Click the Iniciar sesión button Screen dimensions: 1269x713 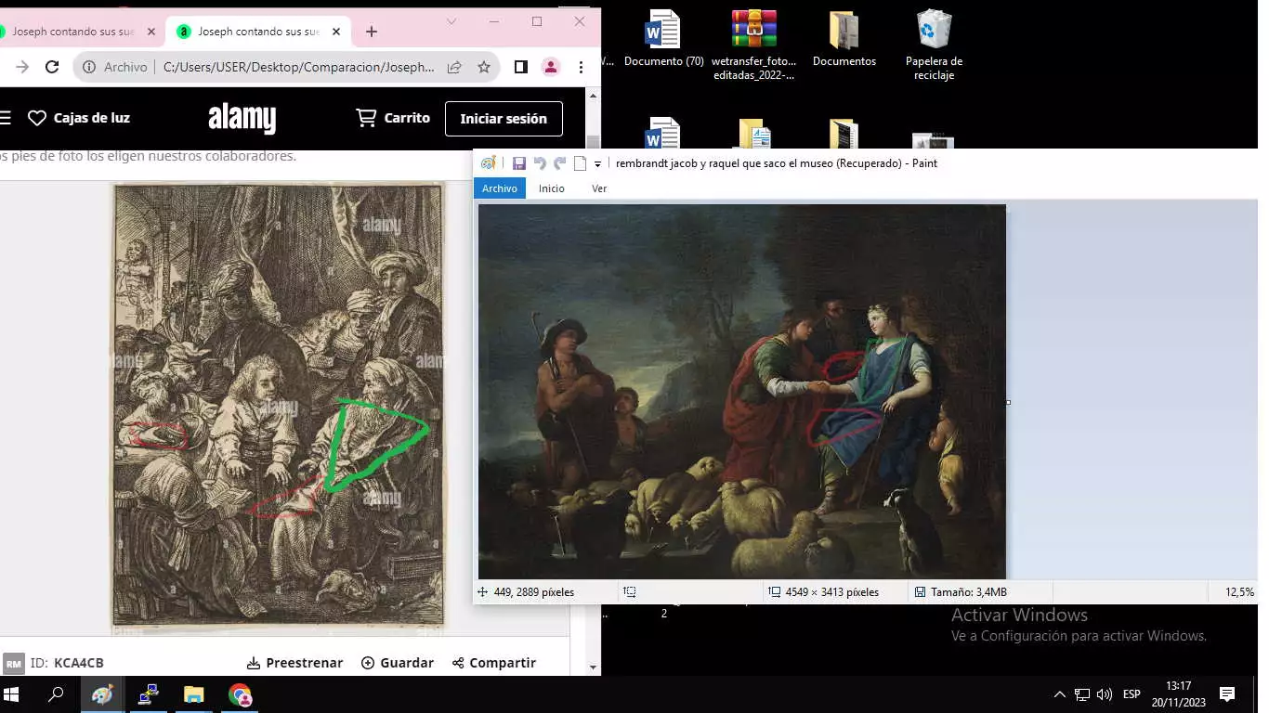[x=504, y=119]
